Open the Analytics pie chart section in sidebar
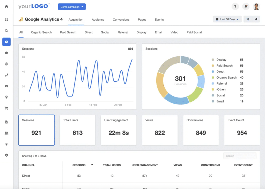The height and width of the screenshot is (189, 265). 6,42
